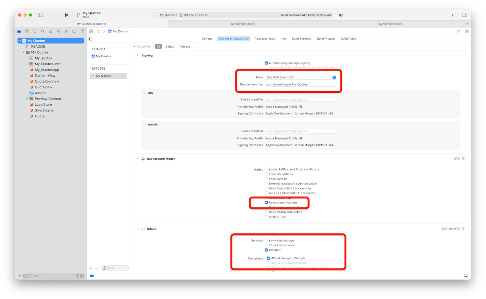Uncheck iCloud.dws.quoteSample container
This screenshot has width=486, height=299.
[268, 258]
